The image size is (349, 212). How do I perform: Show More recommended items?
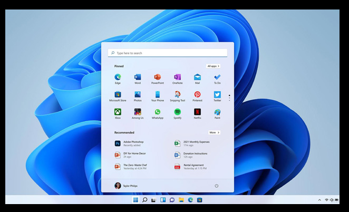click(x=214, y=132)
